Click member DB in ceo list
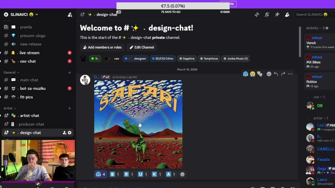The image size is (335, 188). pos(320,106)
